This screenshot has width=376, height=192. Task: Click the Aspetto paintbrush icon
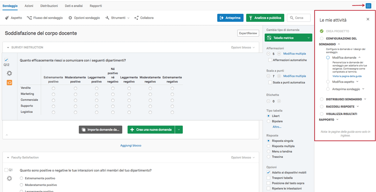coord(7,18)
